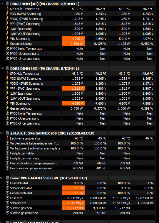Screen dimensions: 159x223
Task: Click lightning icon of DIMM #1 VDD (SWA) Spannung
Action: tap(7, 14)
